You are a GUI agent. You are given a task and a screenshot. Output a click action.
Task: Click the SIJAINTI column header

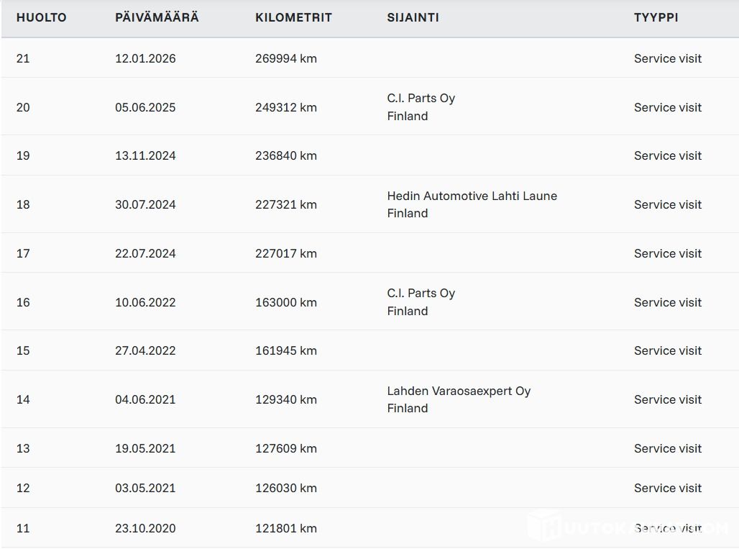(413, 17)
